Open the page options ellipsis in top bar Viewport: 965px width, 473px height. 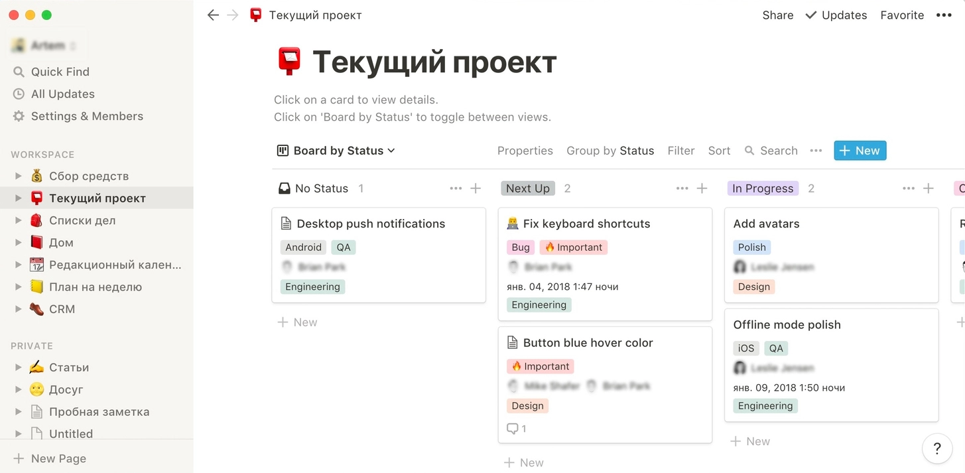point(944,15)
